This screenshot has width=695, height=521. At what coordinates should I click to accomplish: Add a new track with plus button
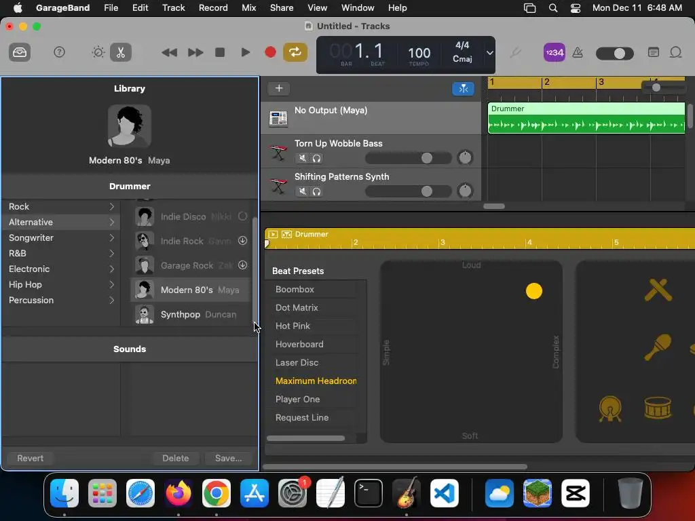(x=279, y=88)
